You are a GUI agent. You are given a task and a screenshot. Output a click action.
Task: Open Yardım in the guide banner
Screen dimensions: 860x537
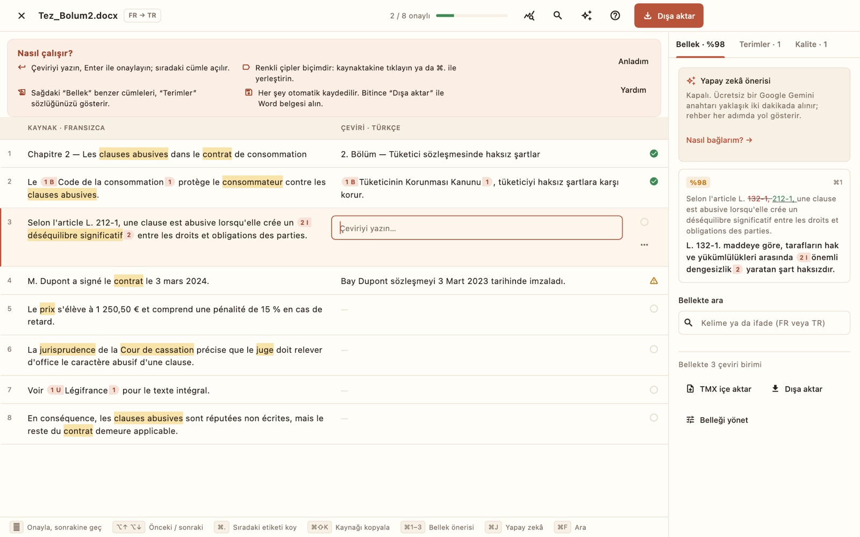pyautogui.click(x=633, y=90)
